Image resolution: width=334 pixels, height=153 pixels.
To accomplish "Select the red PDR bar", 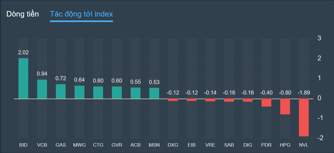I will (266, 102).
